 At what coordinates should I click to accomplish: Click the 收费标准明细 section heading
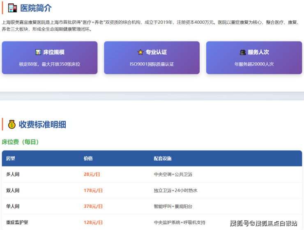pyautogui.click(x=42, y=124)
